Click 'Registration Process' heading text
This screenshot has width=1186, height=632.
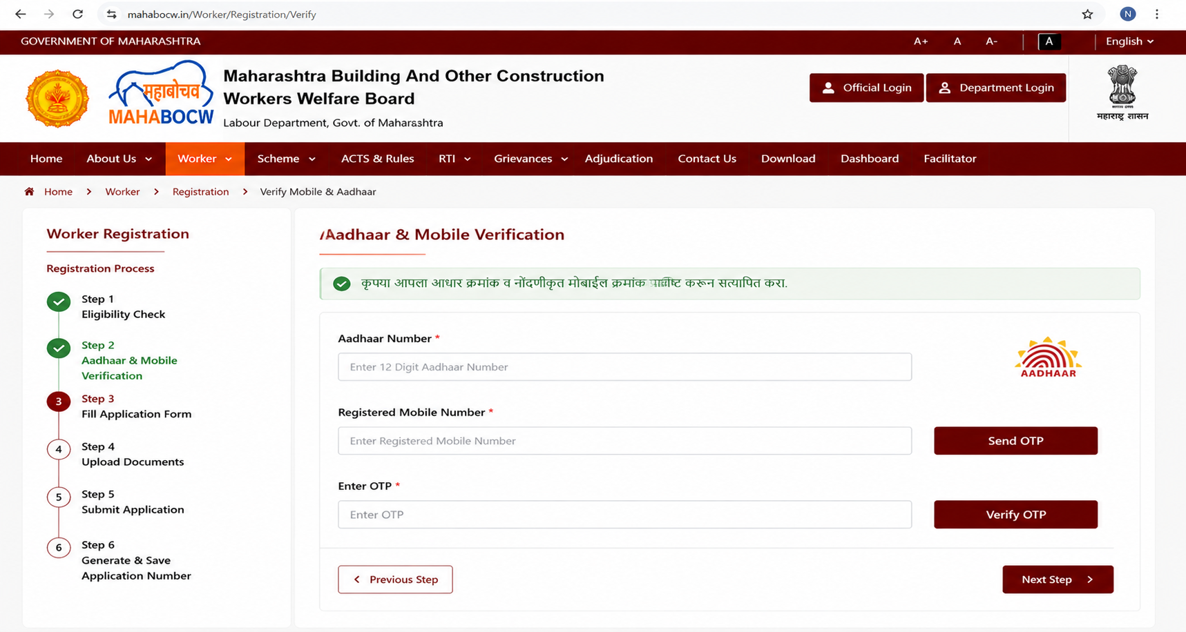pos(100,268)
